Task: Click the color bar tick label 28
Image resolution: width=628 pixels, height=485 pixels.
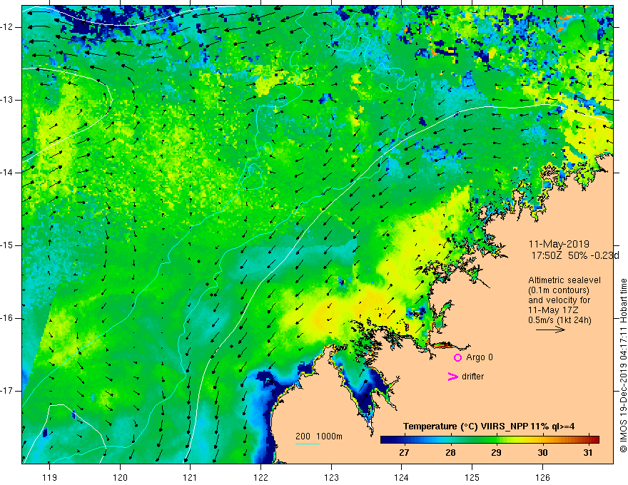Action: pyautogui.click(x=450, y=453)
